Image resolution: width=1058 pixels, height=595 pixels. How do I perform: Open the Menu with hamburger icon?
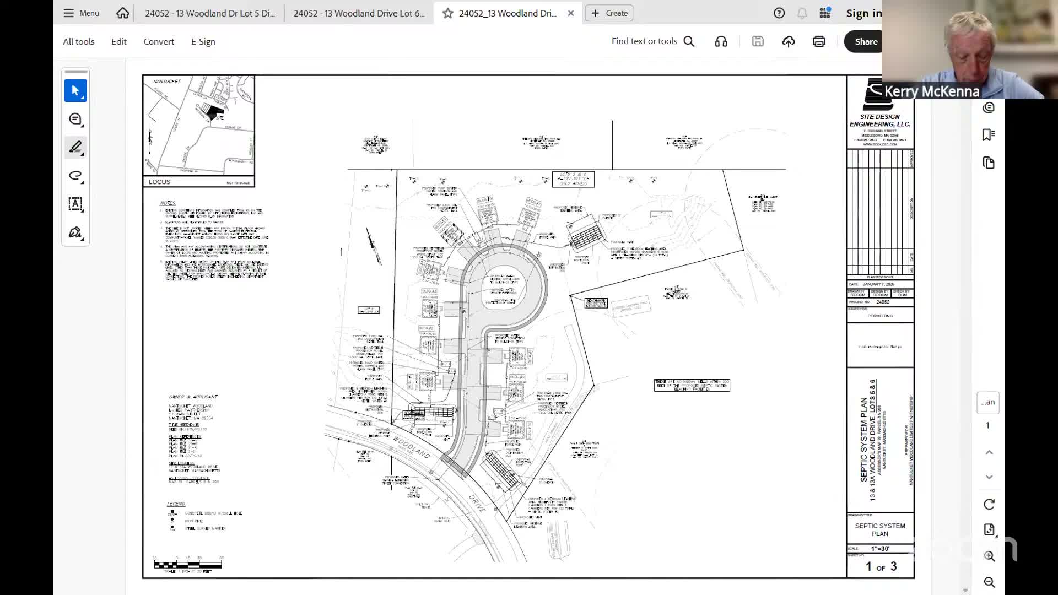pos(80,13)
